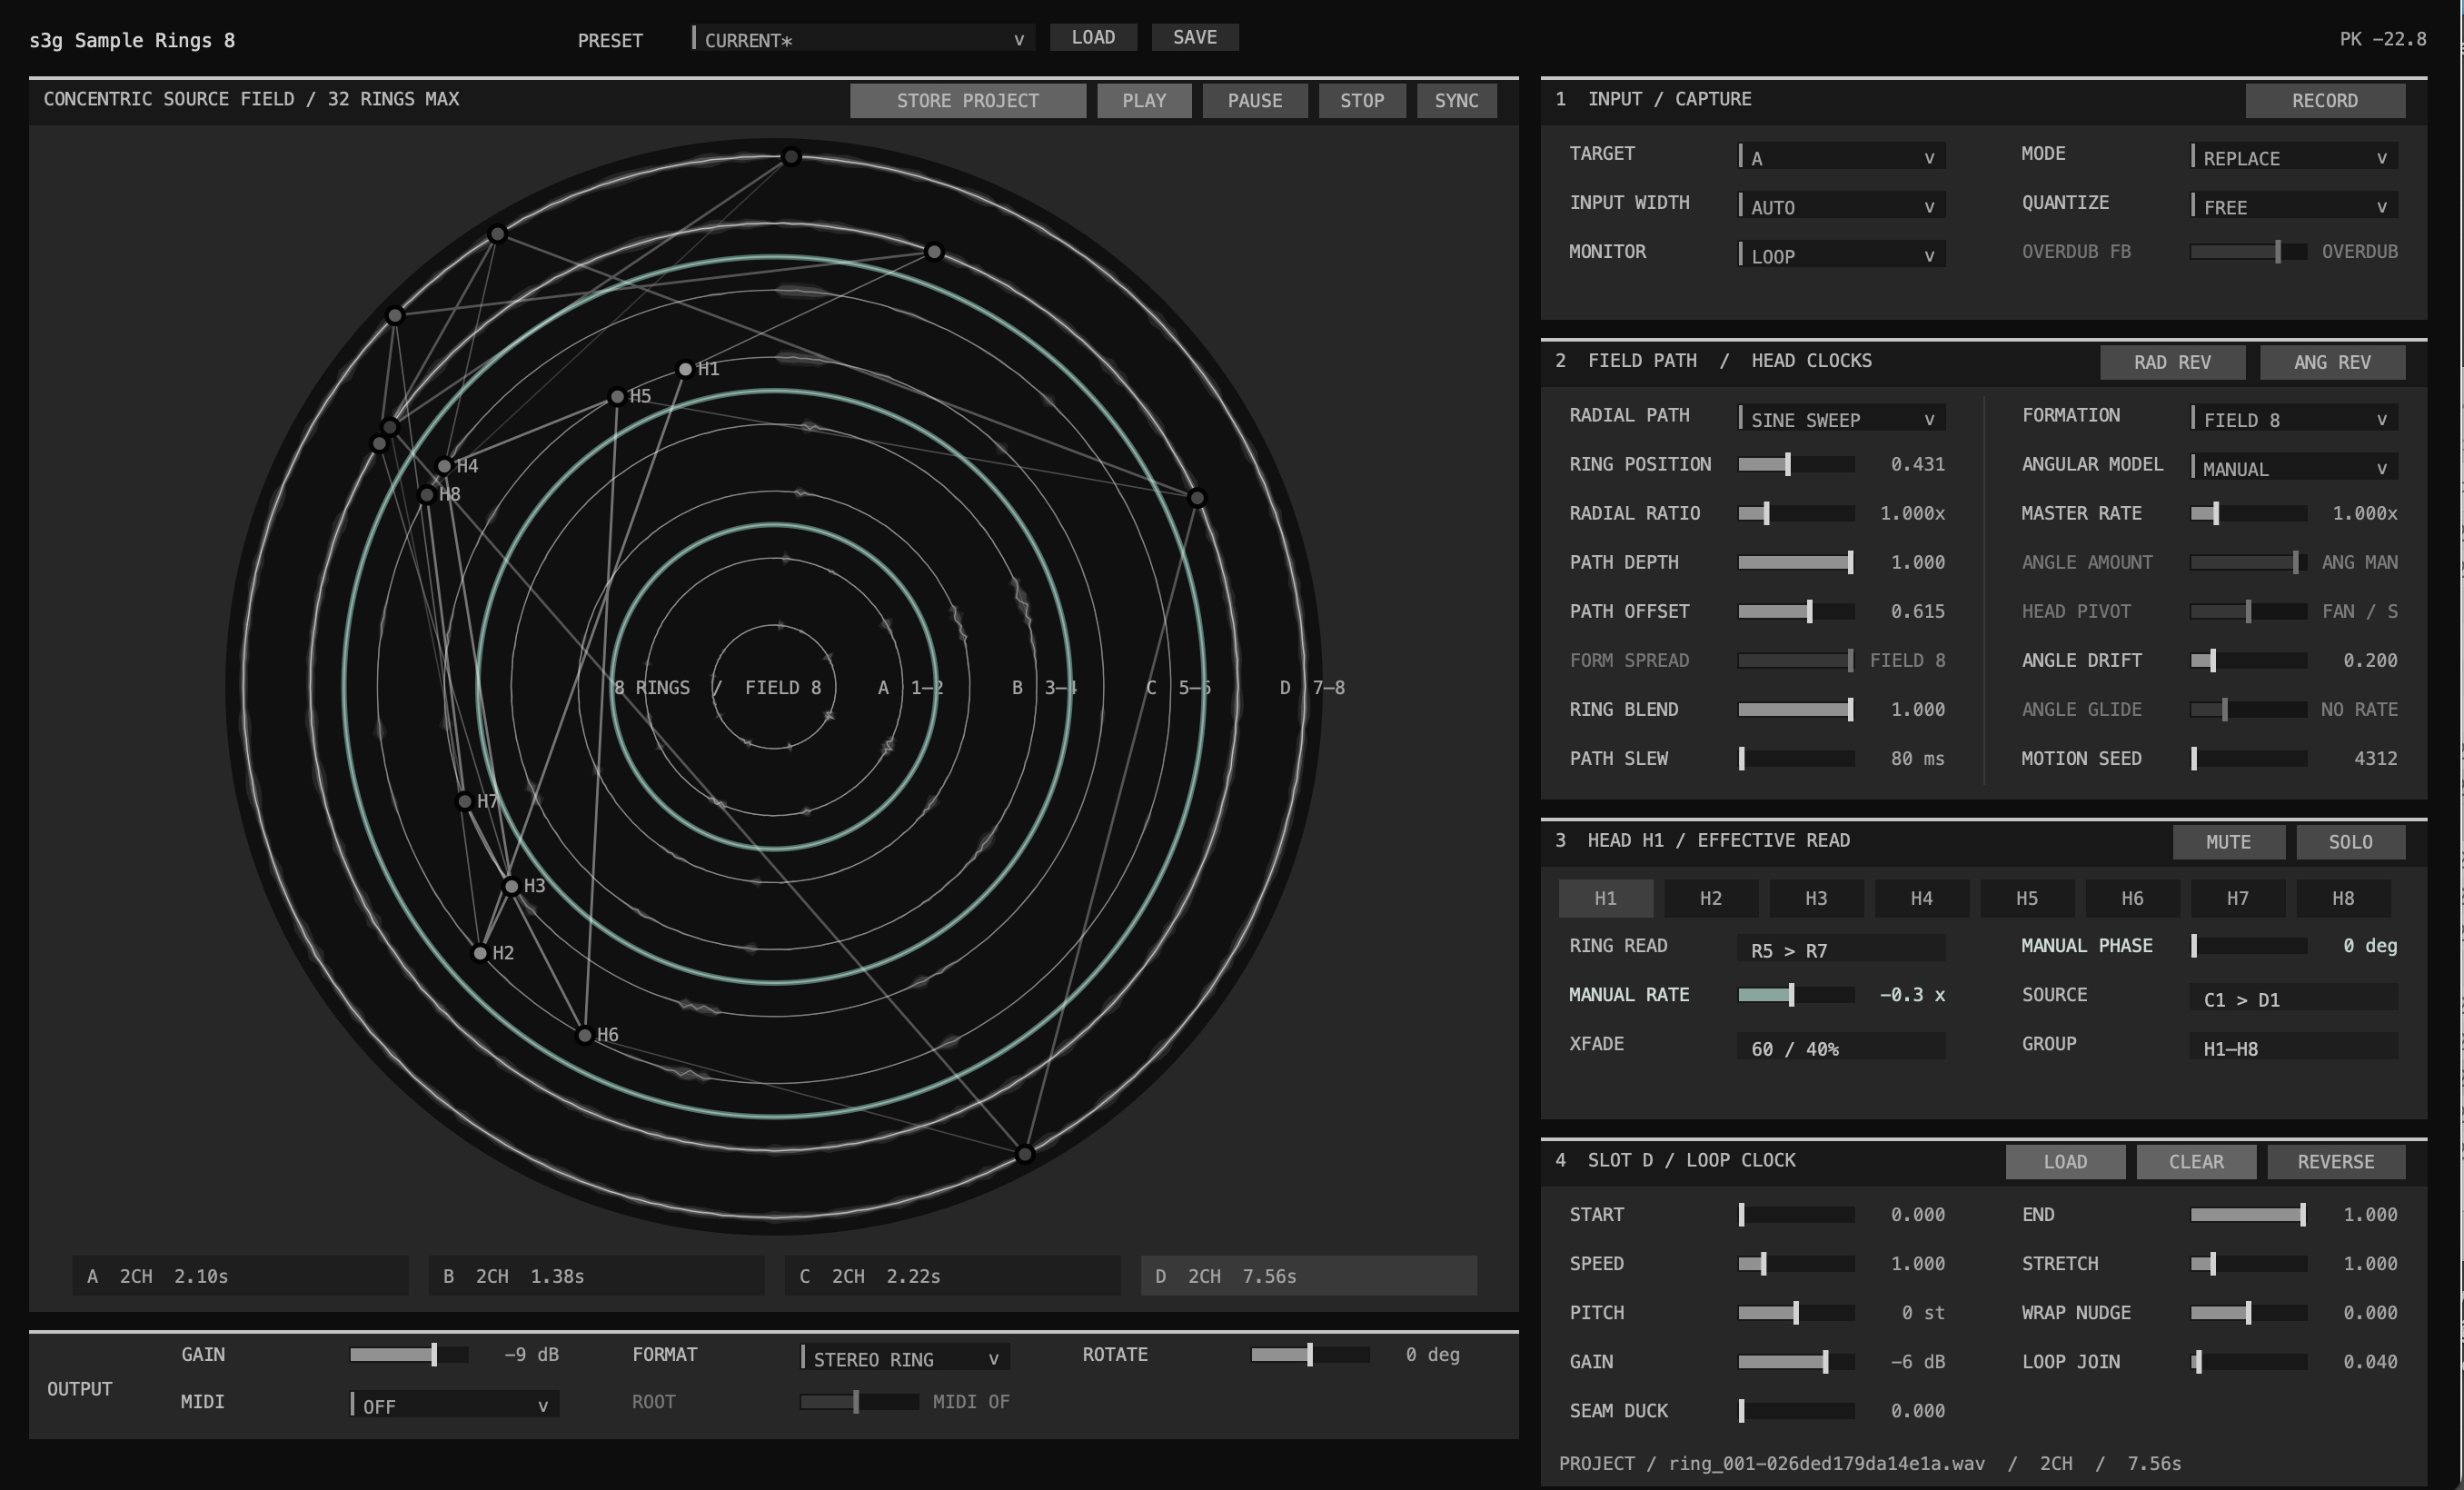Screen dimensions: 2464x1490
Task: Click the GROUP field H1–H8
Action: pos(2294,1047)
